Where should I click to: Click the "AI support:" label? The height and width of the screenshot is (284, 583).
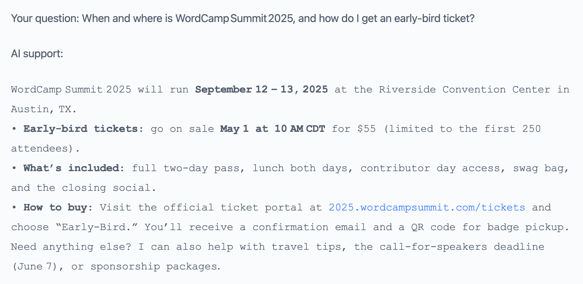pyautogui.click(x=37, y=54)
